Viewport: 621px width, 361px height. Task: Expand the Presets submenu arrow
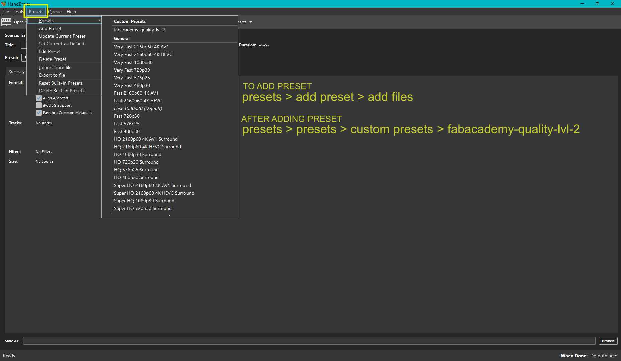click(99, 20)
